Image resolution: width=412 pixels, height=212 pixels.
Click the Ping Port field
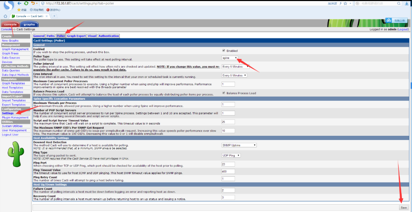(x=228, y=164)
